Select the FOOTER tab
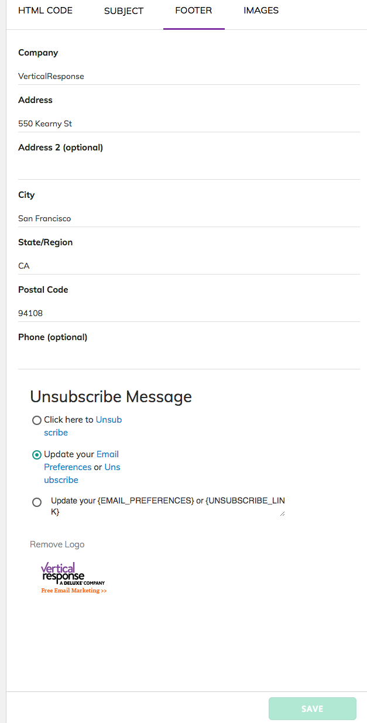 coord(194,11)
